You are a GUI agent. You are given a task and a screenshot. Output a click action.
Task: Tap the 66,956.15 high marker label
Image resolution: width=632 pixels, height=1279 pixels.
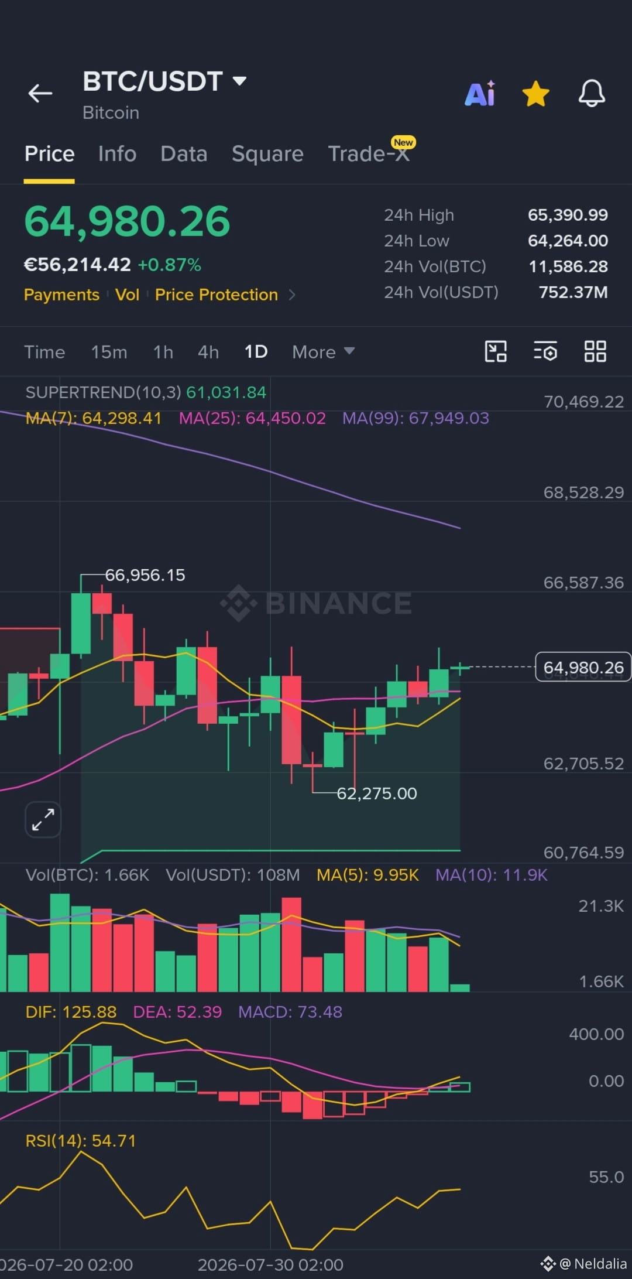(145, 575)
